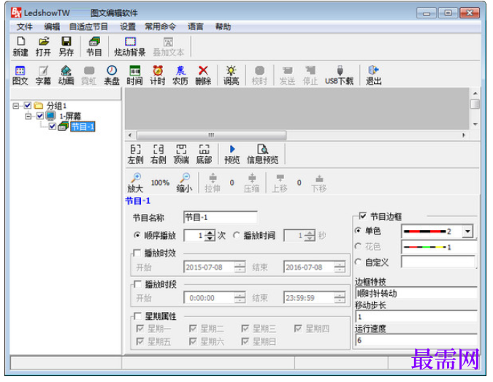Uncheck the 节目边框 checkbox
Viewport: 493px width, 382px height.
tap(362, 216)
